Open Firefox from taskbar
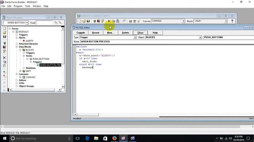Screen dimensions: 254x142 (x=114, y=138)
